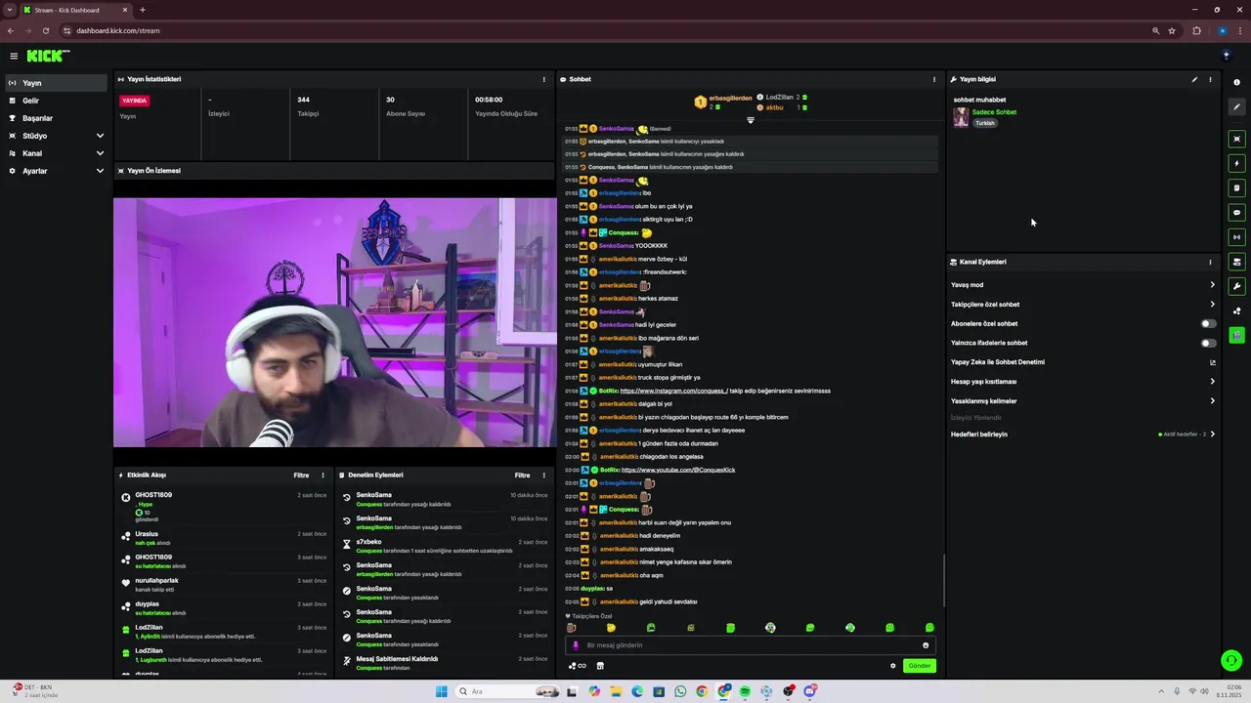
Task: Toggle the channel actions icon in right toolbar
Action: tap(1236, 262)
